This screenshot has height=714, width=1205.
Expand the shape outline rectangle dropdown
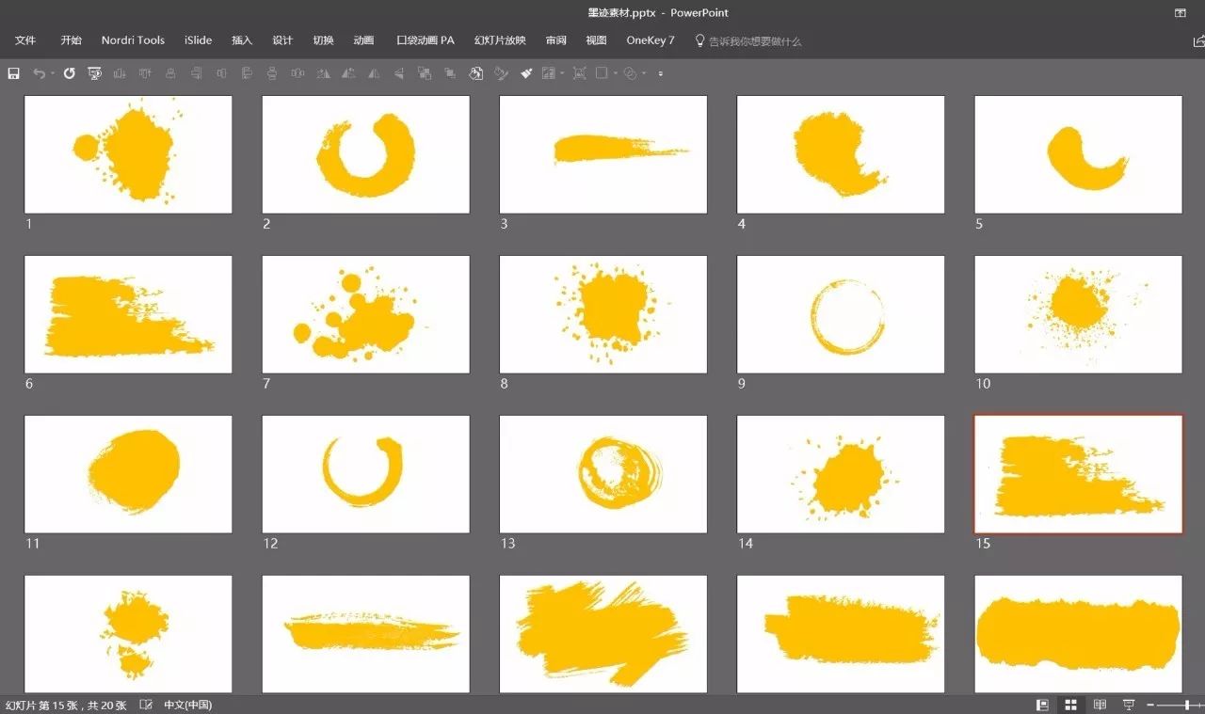616,72
